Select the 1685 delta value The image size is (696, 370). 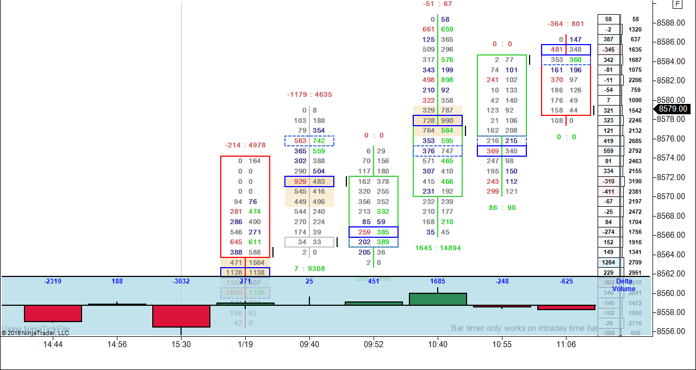[x=438, y=281]
